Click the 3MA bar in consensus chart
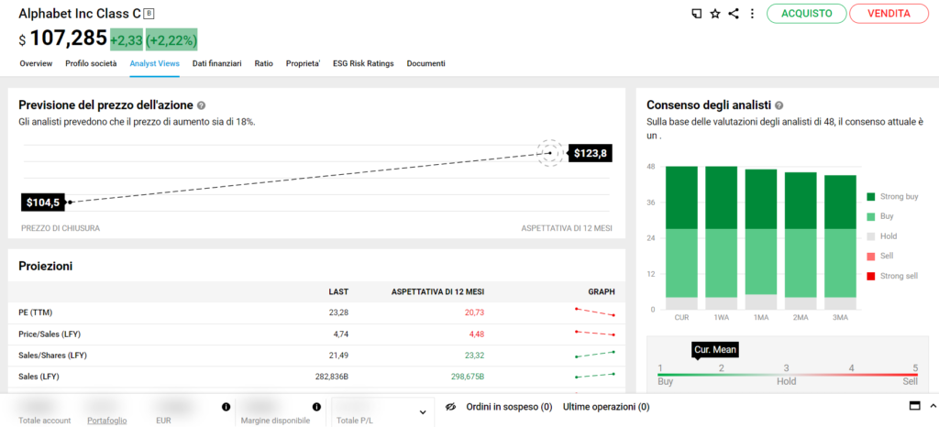Image resolution: width=939 pixels, height=427 pixels. pos(840,243)
